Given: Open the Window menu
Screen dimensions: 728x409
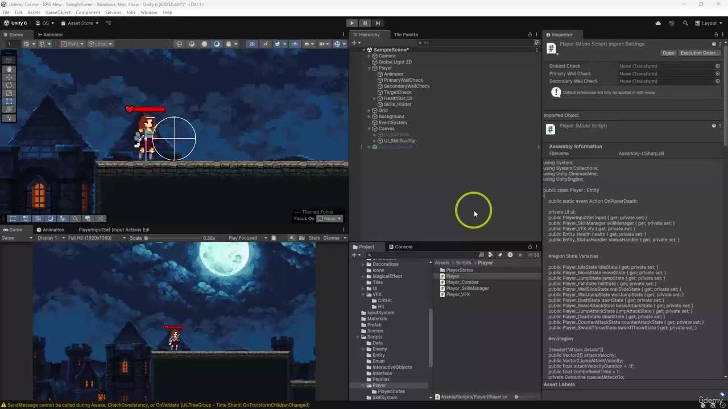Looking at the screenshot, I should click(149, 12).
